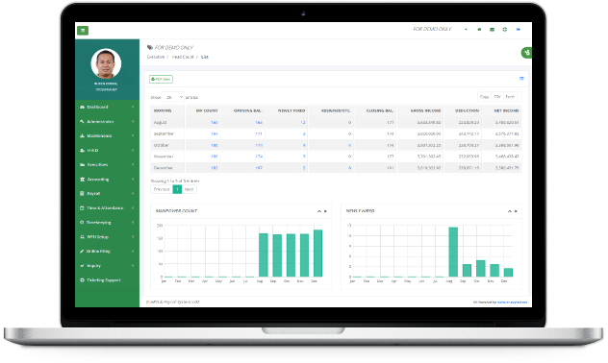This screenshot has height=363, width=608.
Task: Click the Timekeeping clock icon in the sidebar
Action: coord(82,223)
